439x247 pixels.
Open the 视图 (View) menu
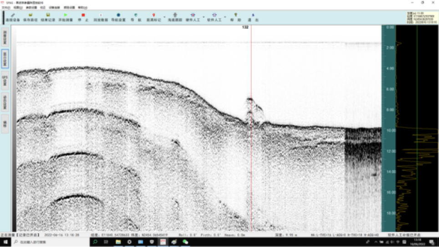pos(17,8)
